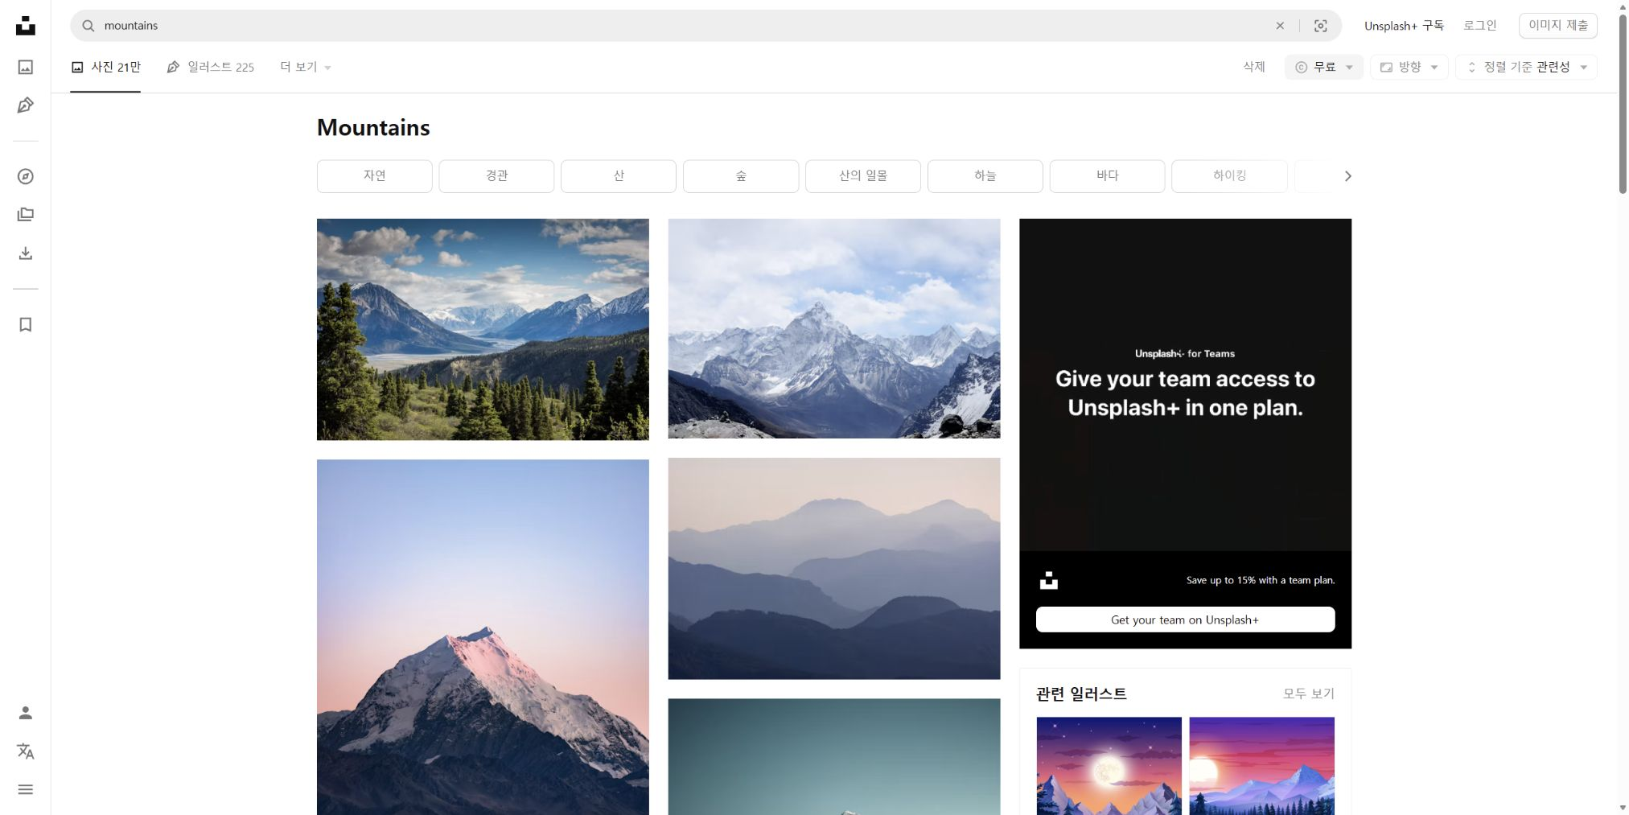Click the 삭제 clear filters link
Image resolution: width=1629 pixels, height=815 pixels.
click(x=1254, y=67)
